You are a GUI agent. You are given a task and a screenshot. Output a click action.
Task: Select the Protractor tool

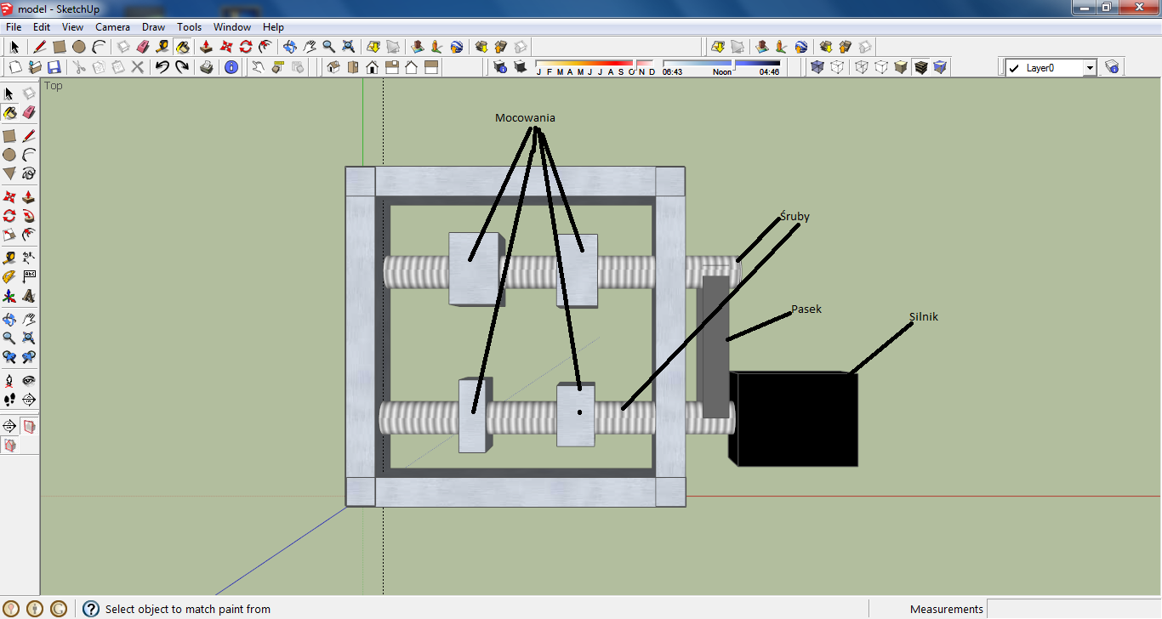(x=9, y=276)
